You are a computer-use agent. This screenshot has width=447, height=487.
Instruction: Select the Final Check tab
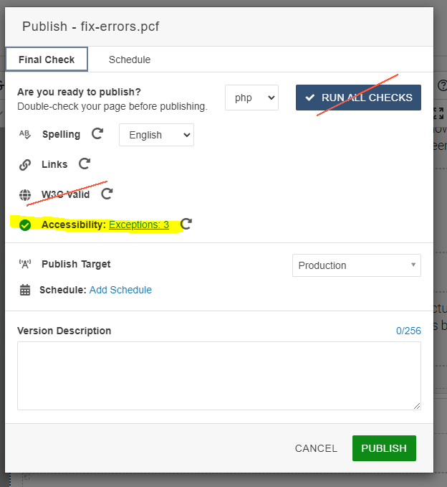[x=47, y=60]
